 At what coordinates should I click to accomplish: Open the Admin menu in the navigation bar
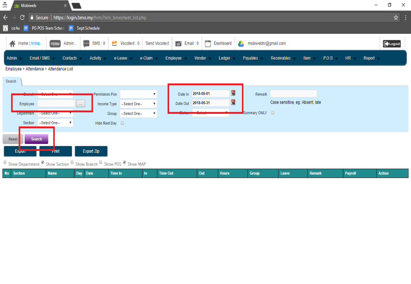click(x=14, y=58)
